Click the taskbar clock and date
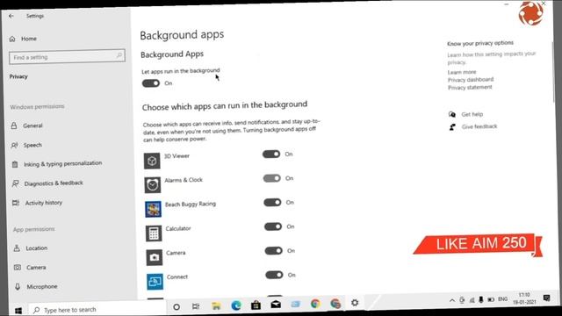 click(524, 298)
